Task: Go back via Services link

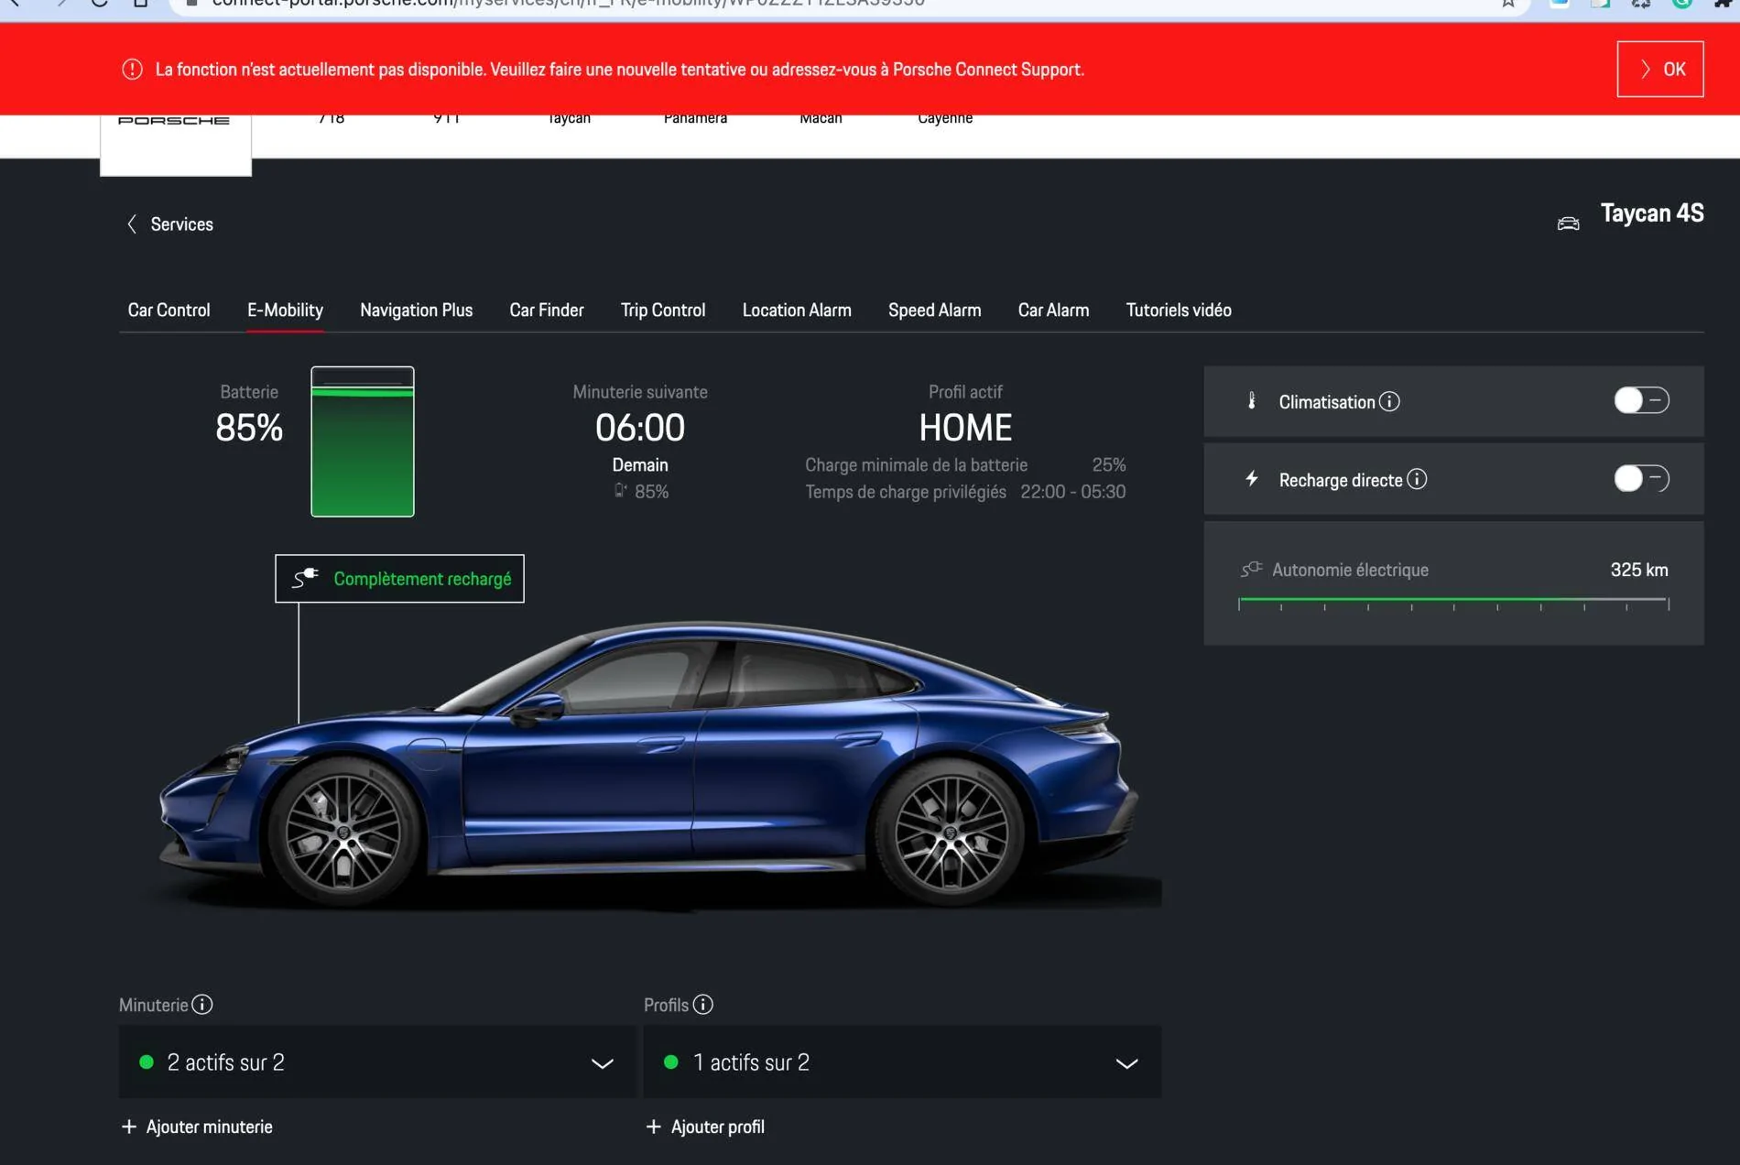Action: [x=181, y=224]
